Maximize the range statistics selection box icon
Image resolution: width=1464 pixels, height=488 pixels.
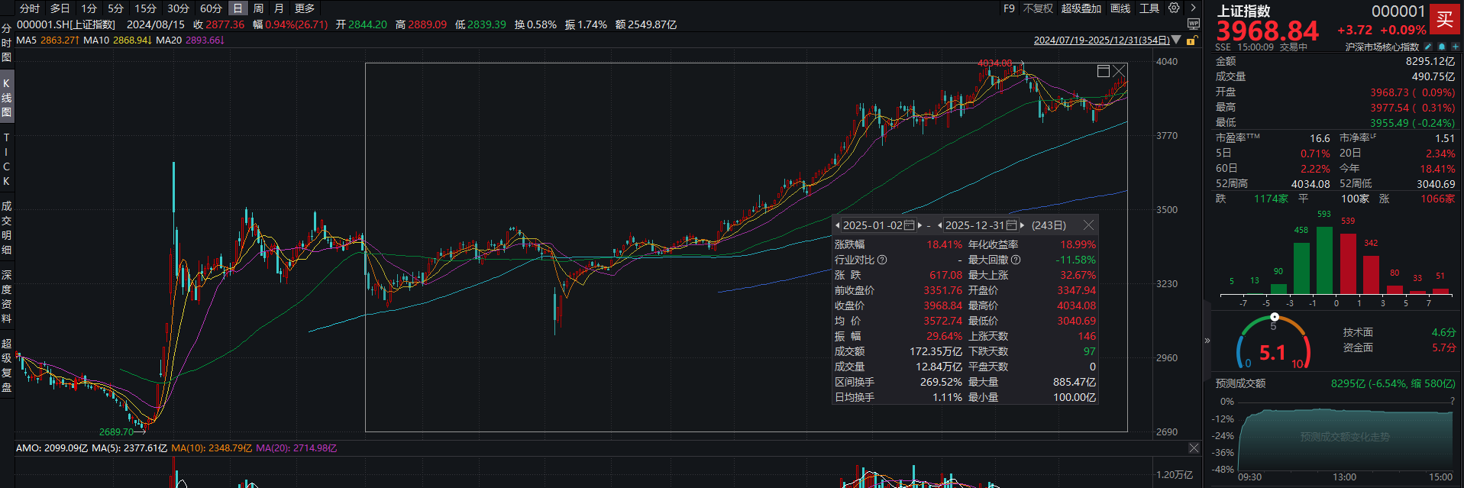tap(1103, 71)
